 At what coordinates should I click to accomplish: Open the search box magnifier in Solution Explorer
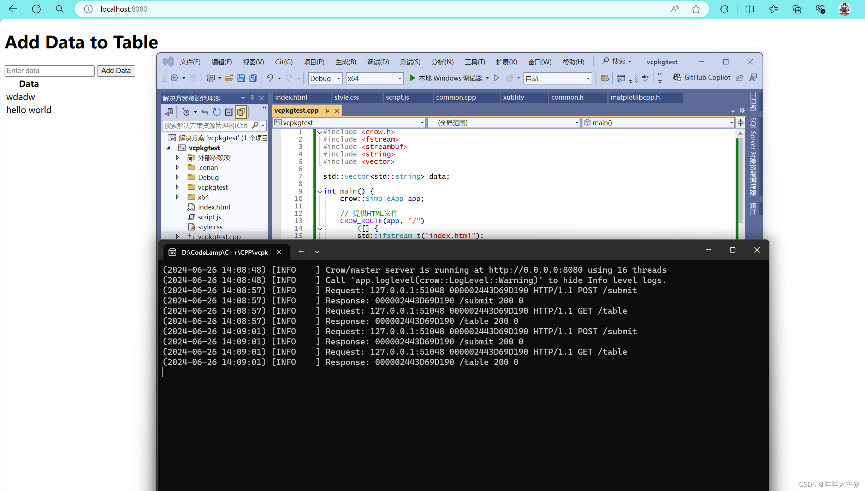point(255,125)
